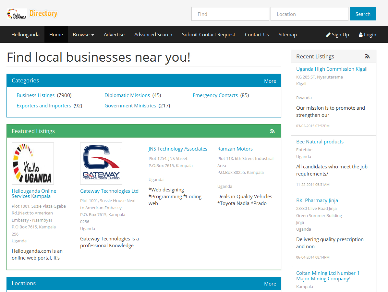The width and height of the screenshot is (388, 292).
Task: Click 'Gateway Technologies is a professional Knowledge' text
Action: [109, 242]
